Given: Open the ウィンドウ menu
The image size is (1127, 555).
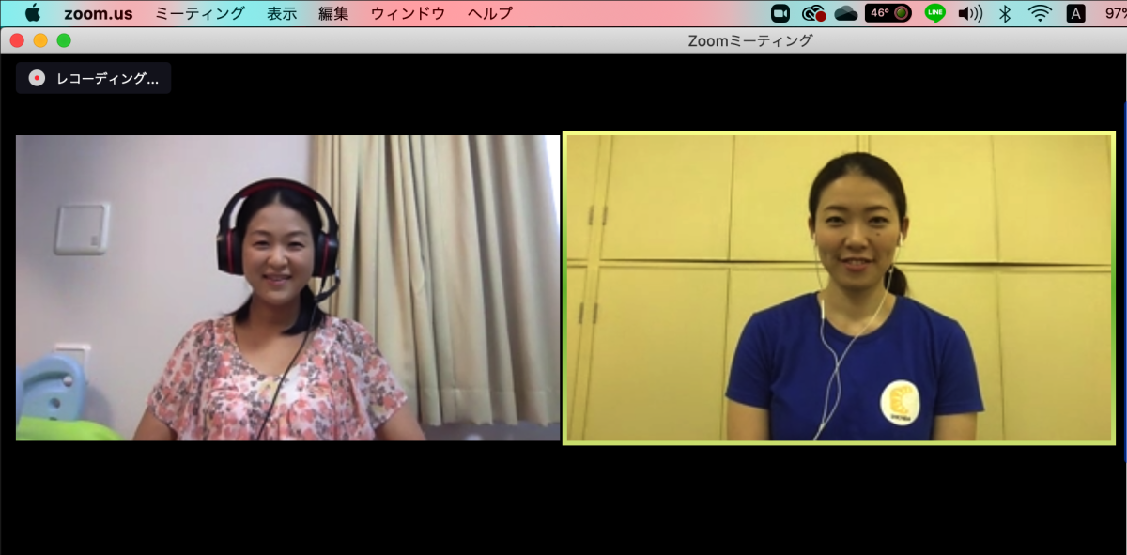Looking at the screenshot, I should [x=408, y=13].
